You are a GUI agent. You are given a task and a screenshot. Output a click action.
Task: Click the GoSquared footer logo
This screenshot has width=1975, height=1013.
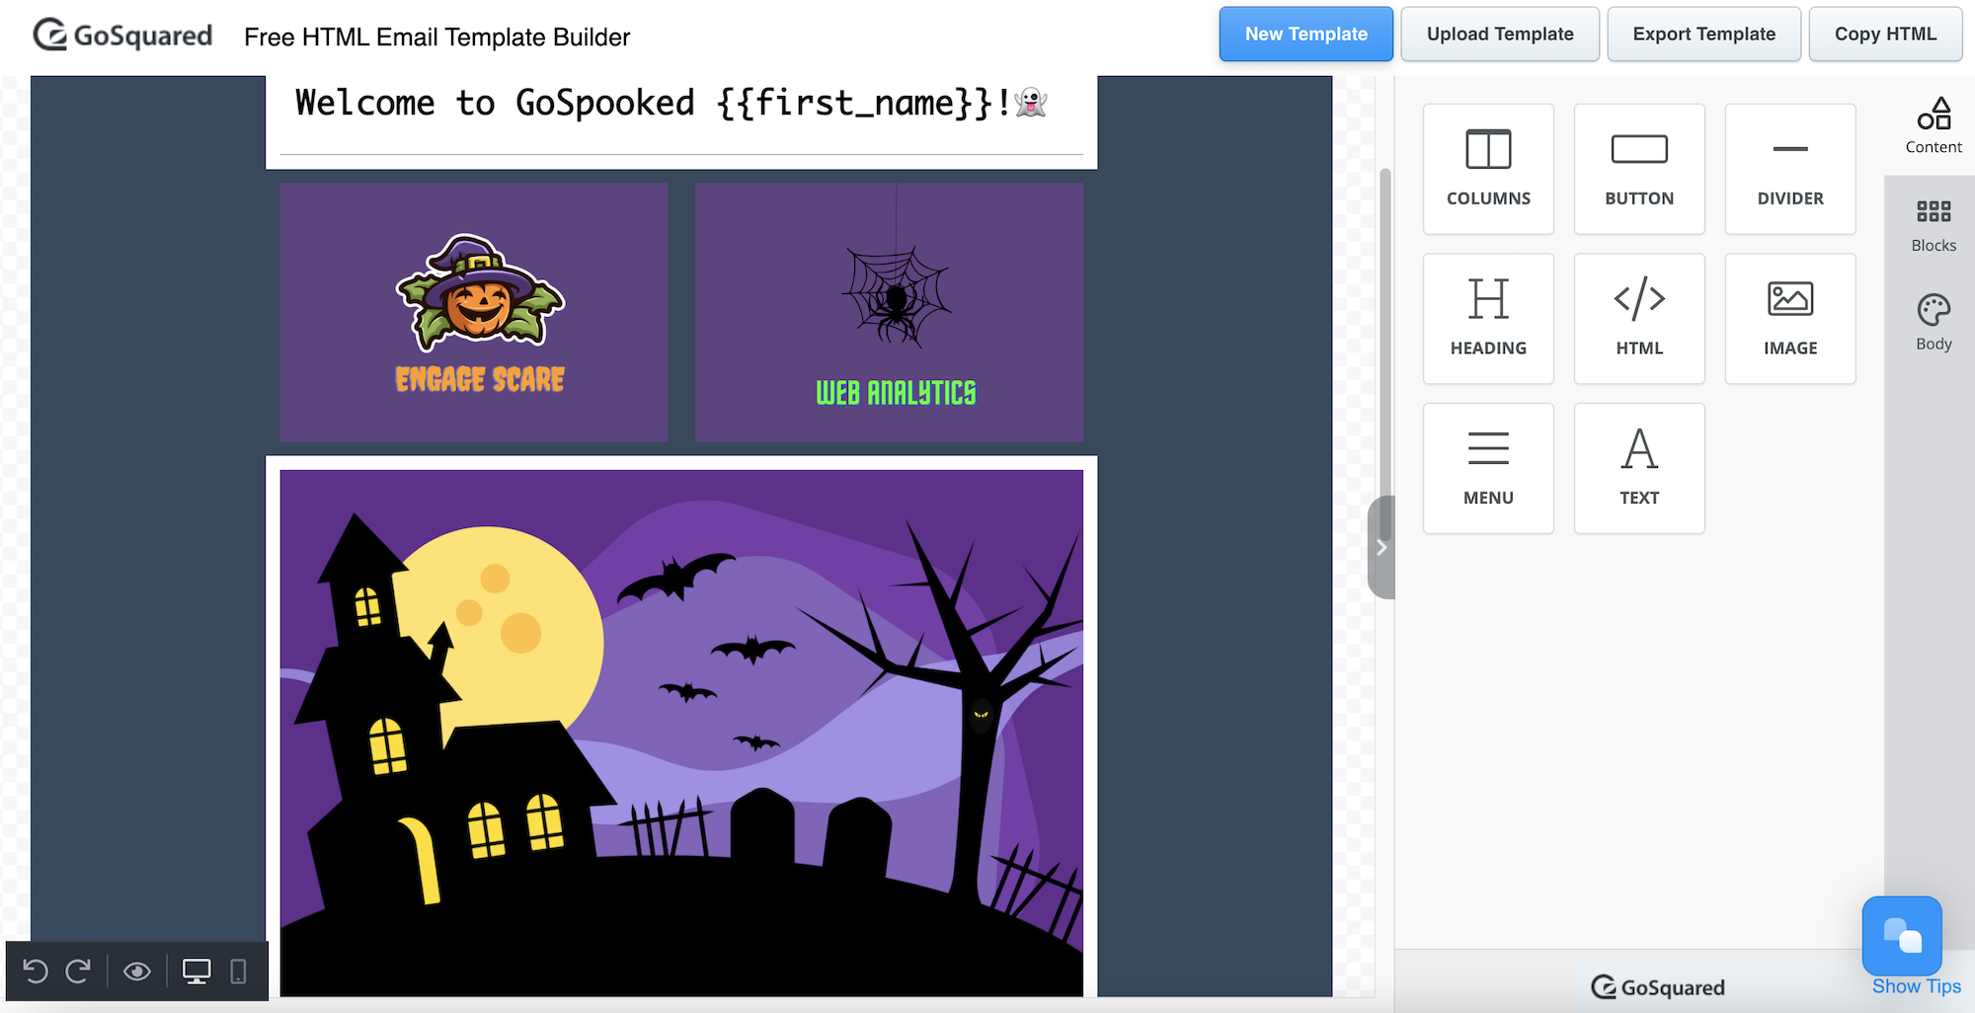coord(1658,987)
